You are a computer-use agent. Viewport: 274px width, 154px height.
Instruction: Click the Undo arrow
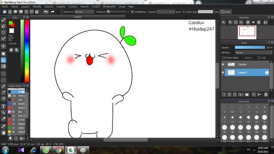pyautogui.click(x=46, y=12)
